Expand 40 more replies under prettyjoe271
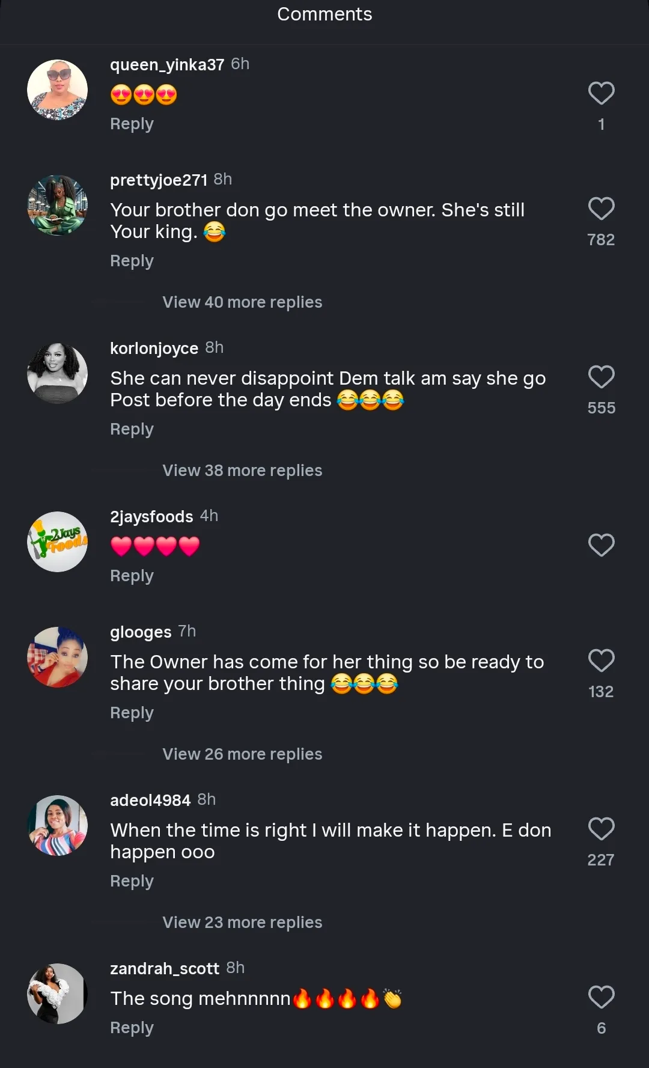This screenshot has width=649, height=1068. coord(242,302)
